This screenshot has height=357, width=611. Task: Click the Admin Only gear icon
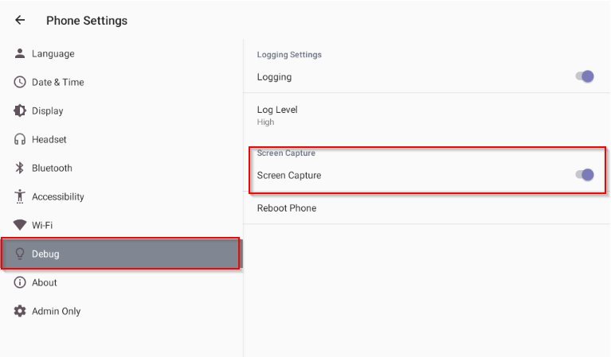pos(20,311)
